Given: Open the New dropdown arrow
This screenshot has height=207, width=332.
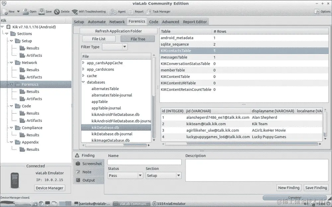Looking at the screenshot, I should 18,12.
